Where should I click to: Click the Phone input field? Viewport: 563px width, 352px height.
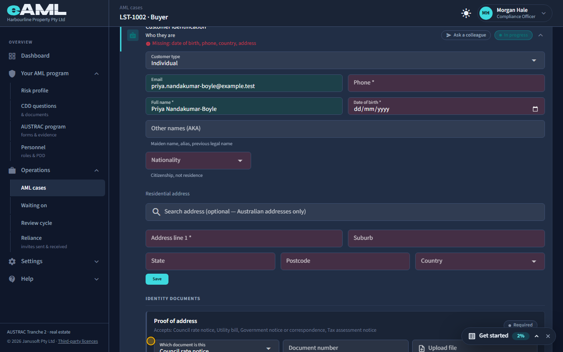446,83
